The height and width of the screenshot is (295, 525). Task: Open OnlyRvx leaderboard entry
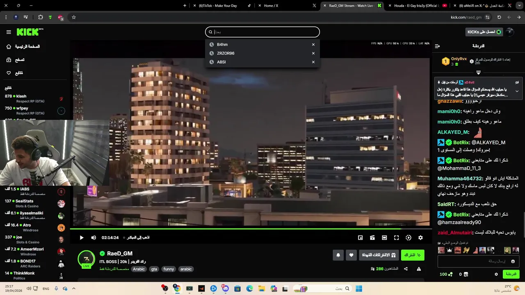(455, 61)
